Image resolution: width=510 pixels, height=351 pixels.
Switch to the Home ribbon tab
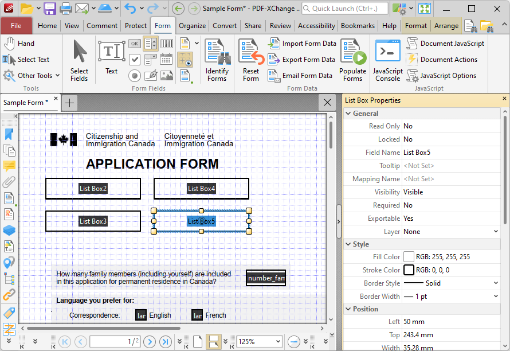pos(47,26)
